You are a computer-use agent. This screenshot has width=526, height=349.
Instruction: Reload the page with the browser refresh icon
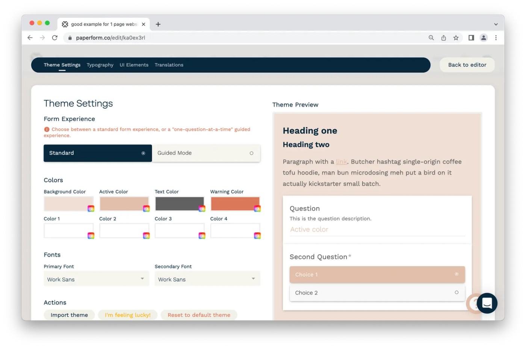(55, 38)
